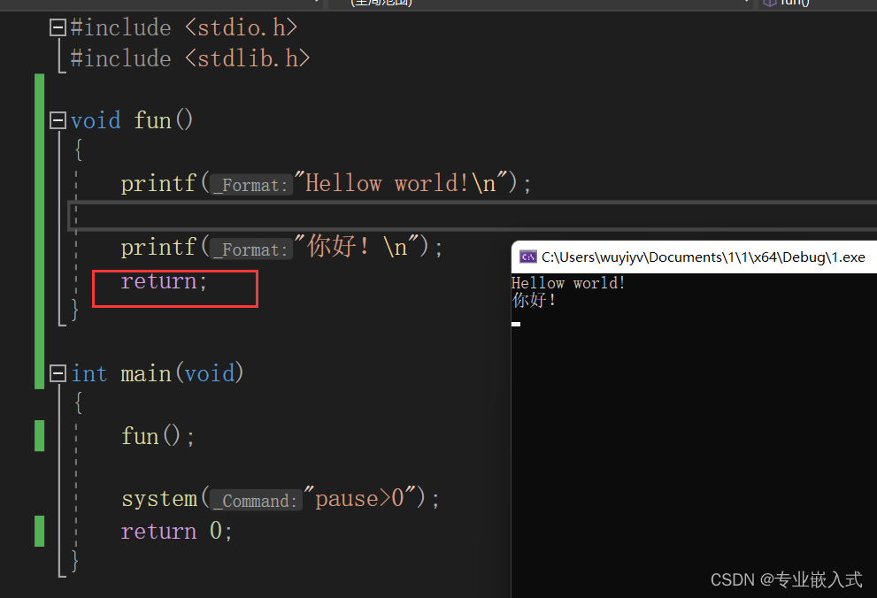Image resolution: width=877 pixels, height=598 pixels.
Task: Click the return; statement in fun
Action: pyautogui.click(x=164, y=281)
